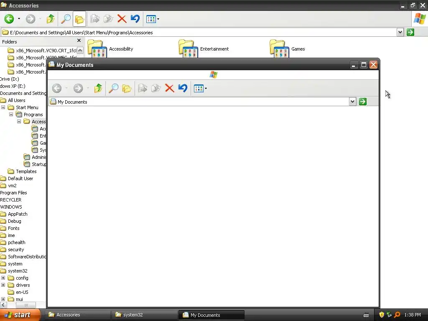Open the Windows Start menu
Screen dimensions: 428x321
(x=20, y=315)
